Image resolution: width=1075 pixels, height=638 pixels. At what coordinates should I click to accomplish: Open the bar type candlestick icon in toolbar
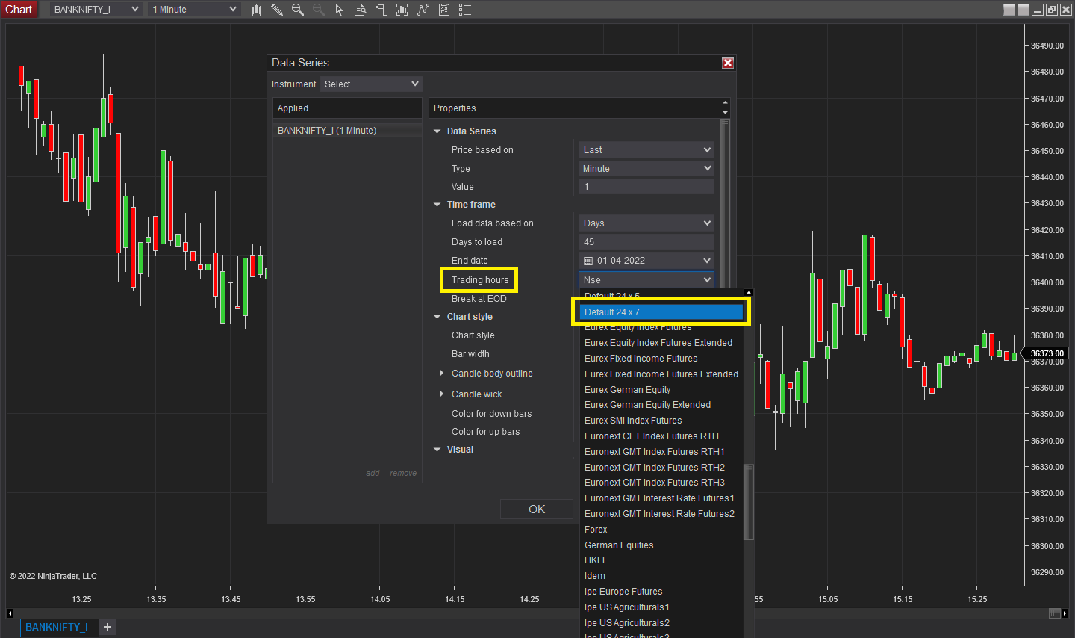256,10
